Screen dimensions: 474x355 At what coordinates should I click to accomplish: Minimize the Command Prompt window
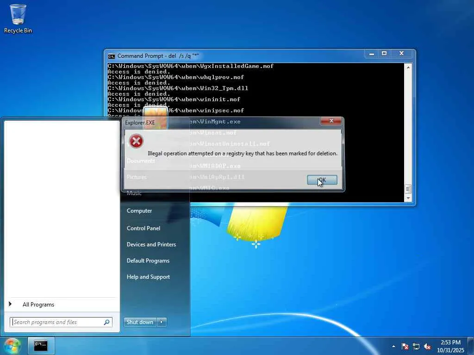[372, 54]
